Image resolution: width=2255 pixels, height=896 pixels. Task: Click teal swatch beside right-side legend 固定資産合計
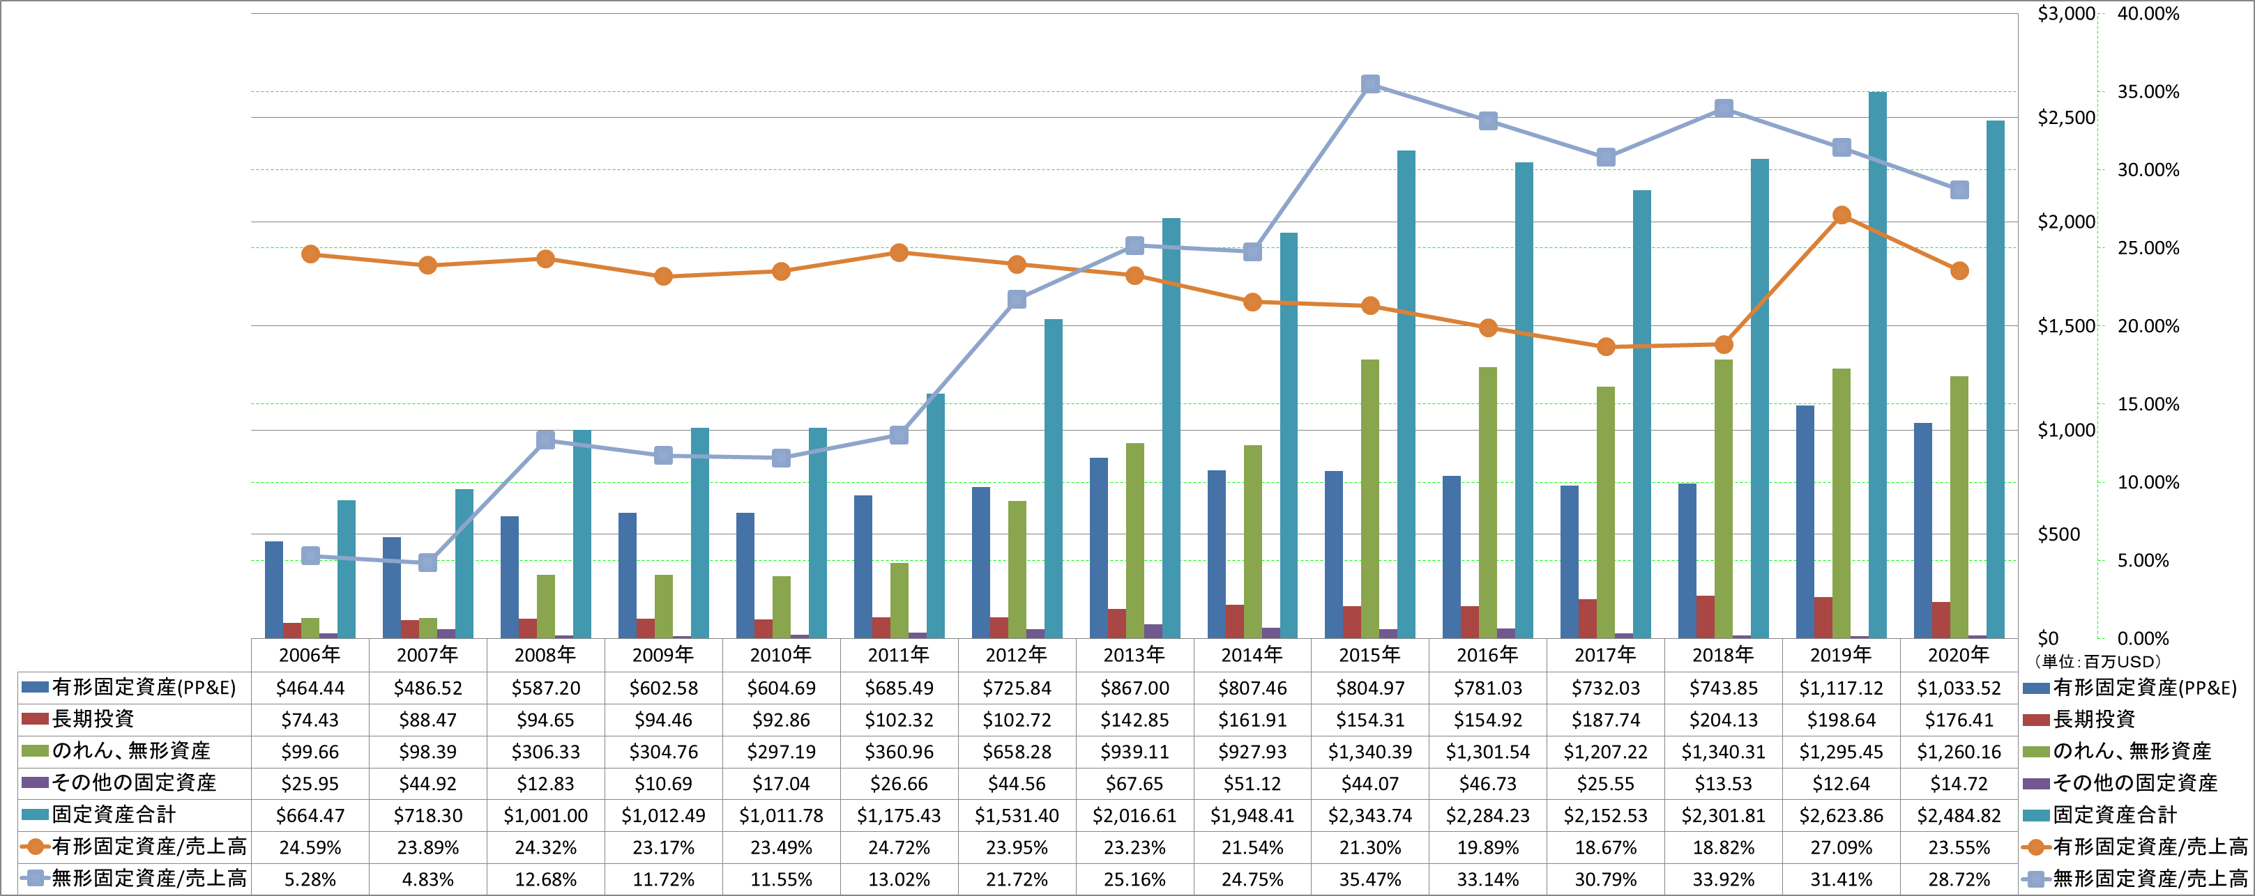(2036, 815)
